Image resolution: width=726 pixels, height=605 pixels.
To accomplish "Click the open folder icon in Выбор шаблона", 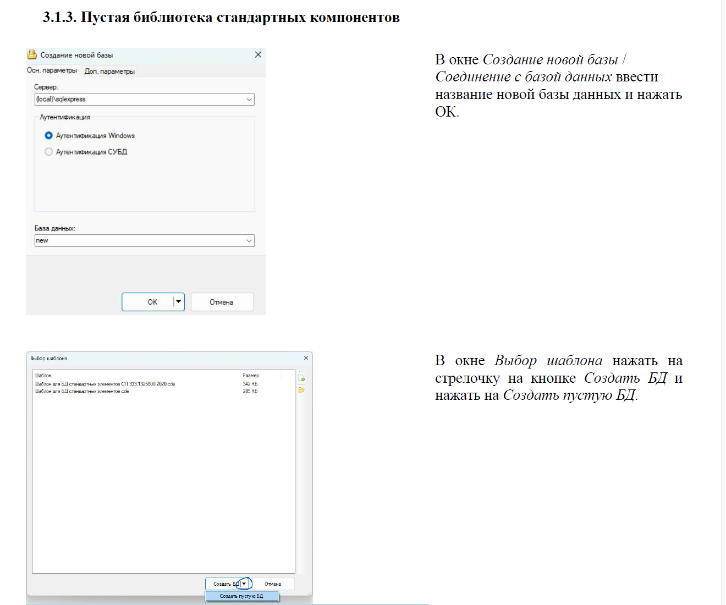I will 301,390.
